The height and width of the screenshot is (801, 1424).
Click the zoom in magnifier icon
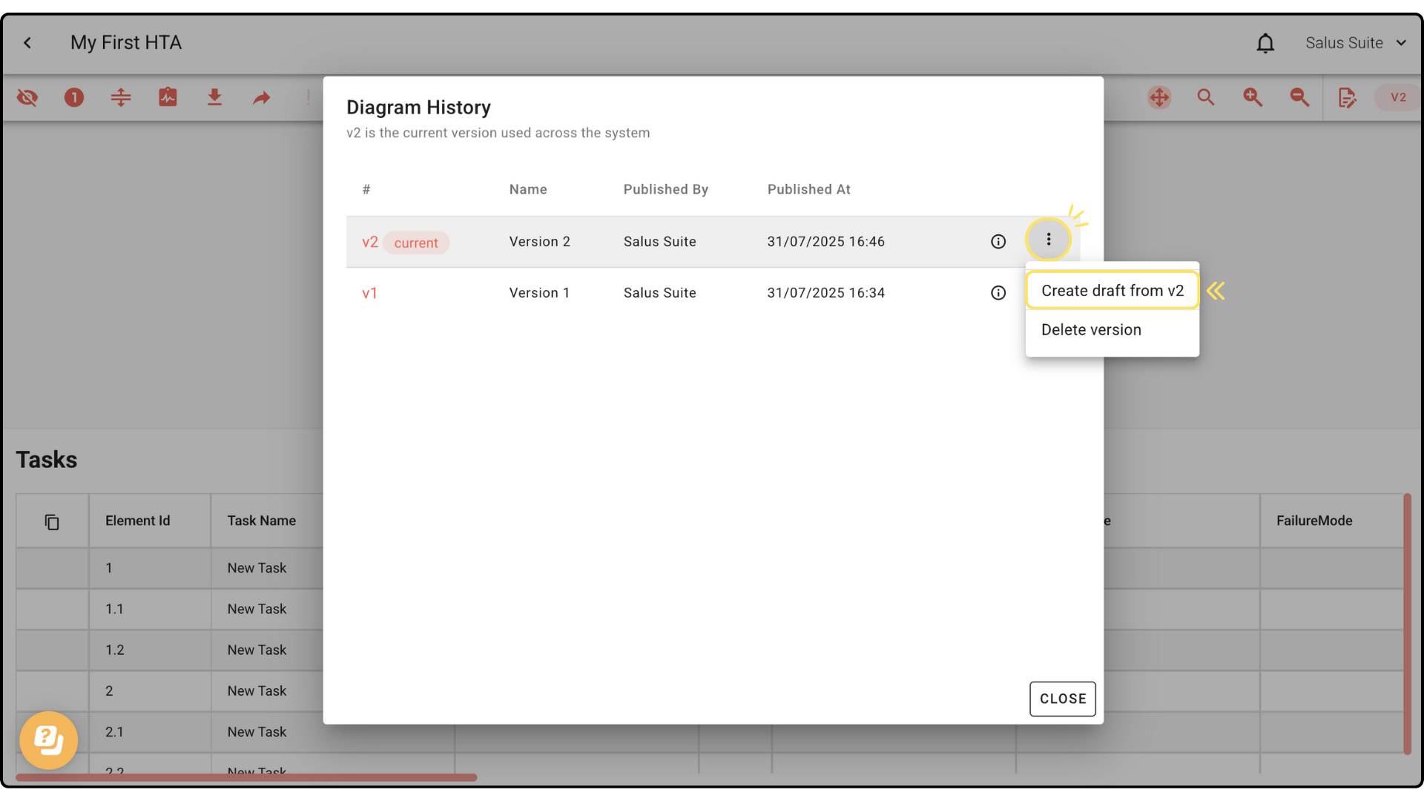click(x=1253, y=97)
